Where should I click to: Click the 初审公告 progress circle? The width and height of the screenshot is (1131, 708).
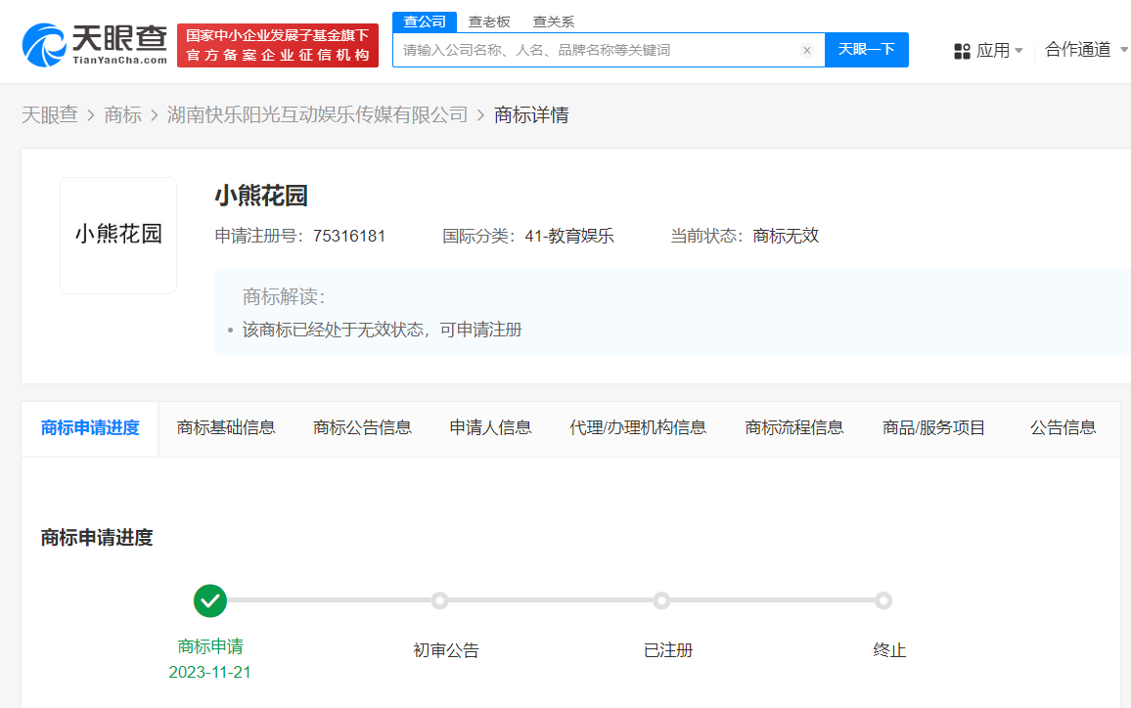click(439, 600)
